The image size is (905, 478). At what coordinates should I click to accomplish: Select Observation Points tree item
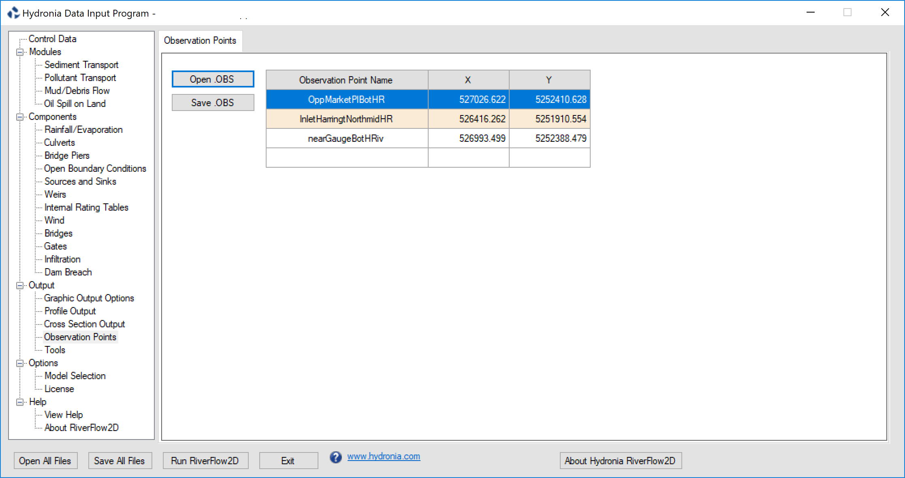(x=80, y=337)
